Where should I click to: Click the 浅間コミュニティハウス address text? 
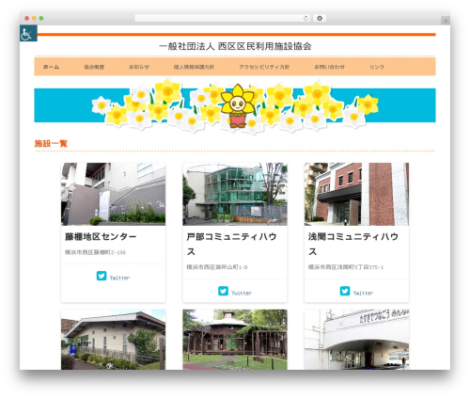(x=346, y=267)
